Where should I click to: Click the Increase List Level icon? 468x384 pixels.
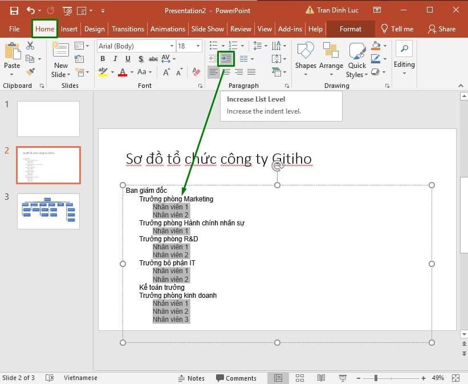pos(225,59)
